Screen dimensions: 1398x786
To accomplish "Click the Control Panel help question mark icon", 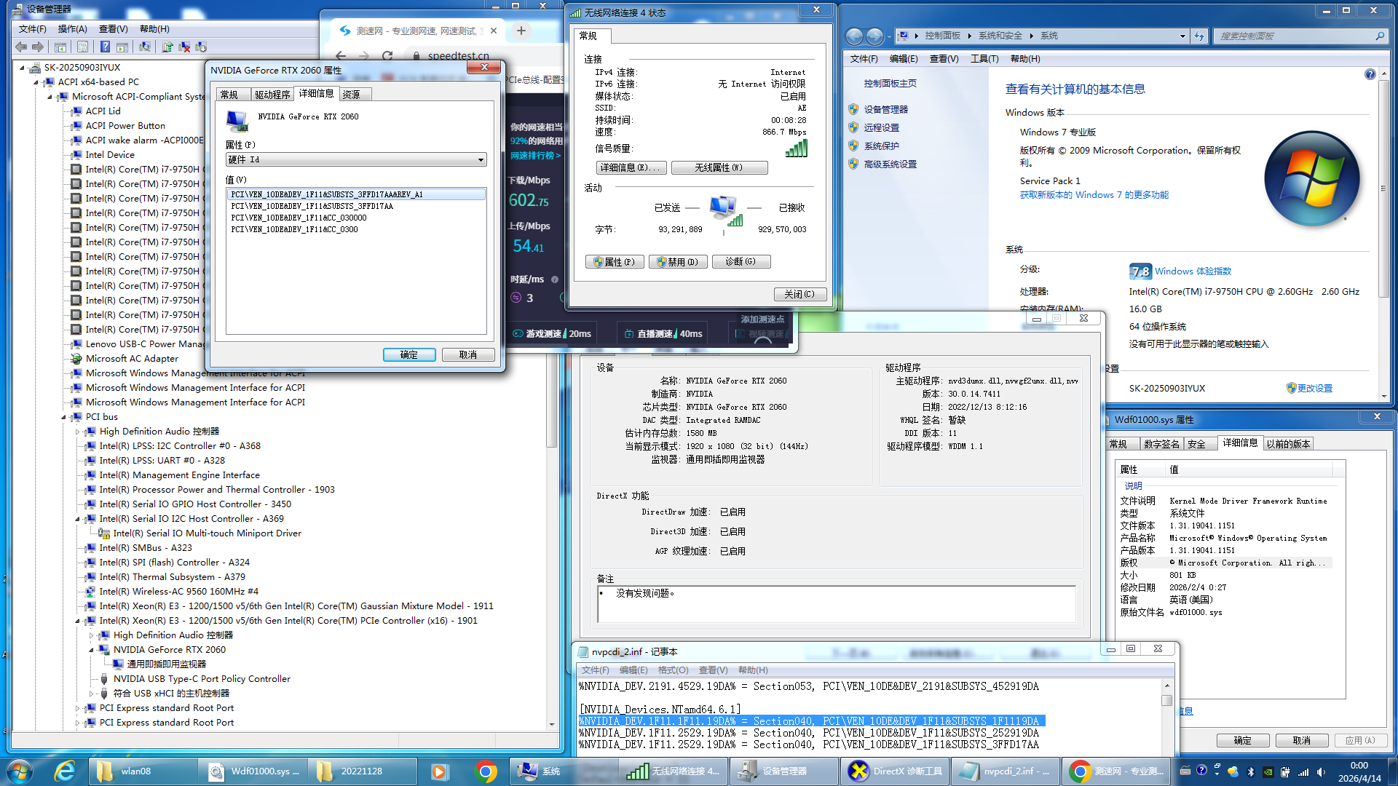I will click(1370, 74).
